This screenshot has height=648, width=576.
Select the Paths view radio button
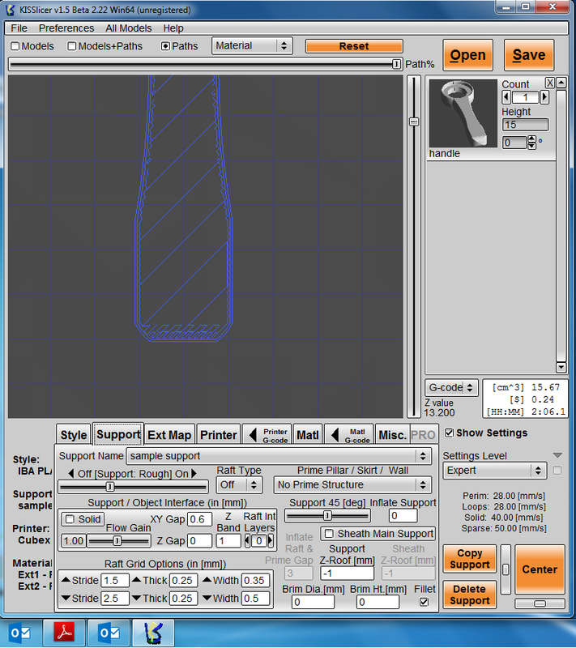tap(165, 46)
